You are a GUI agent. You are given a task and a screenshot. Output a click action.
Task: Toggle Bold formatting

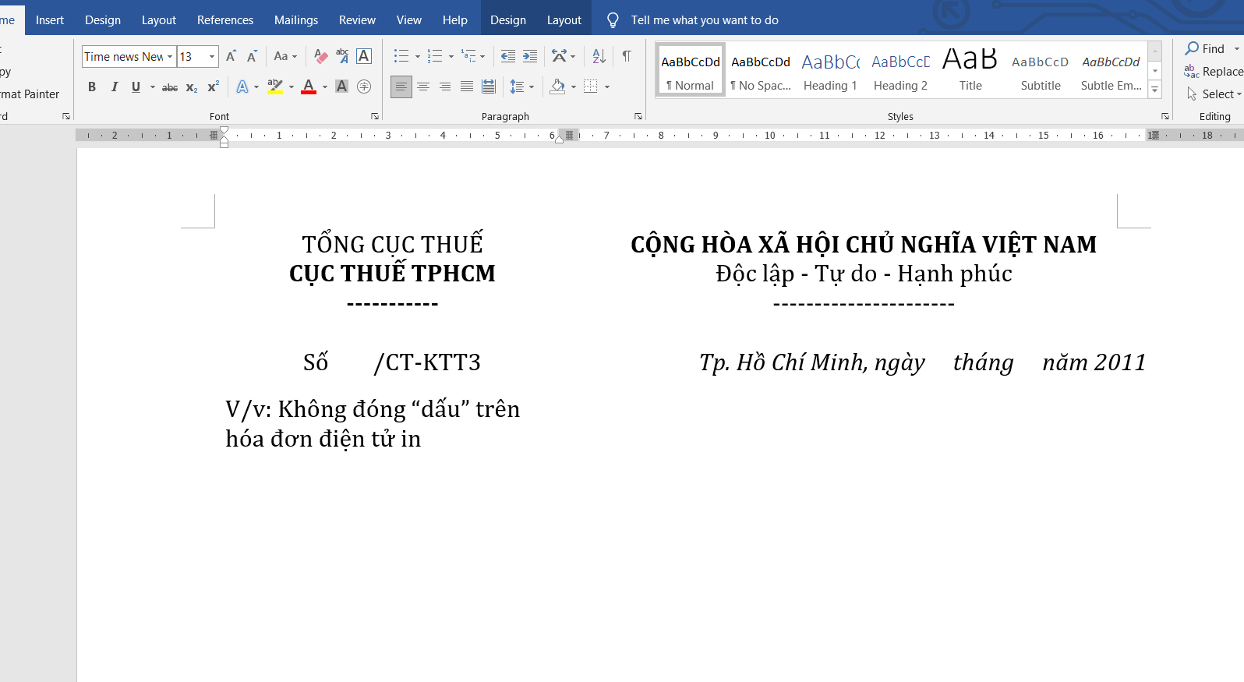pyautogui.click(x=92, y=87)
